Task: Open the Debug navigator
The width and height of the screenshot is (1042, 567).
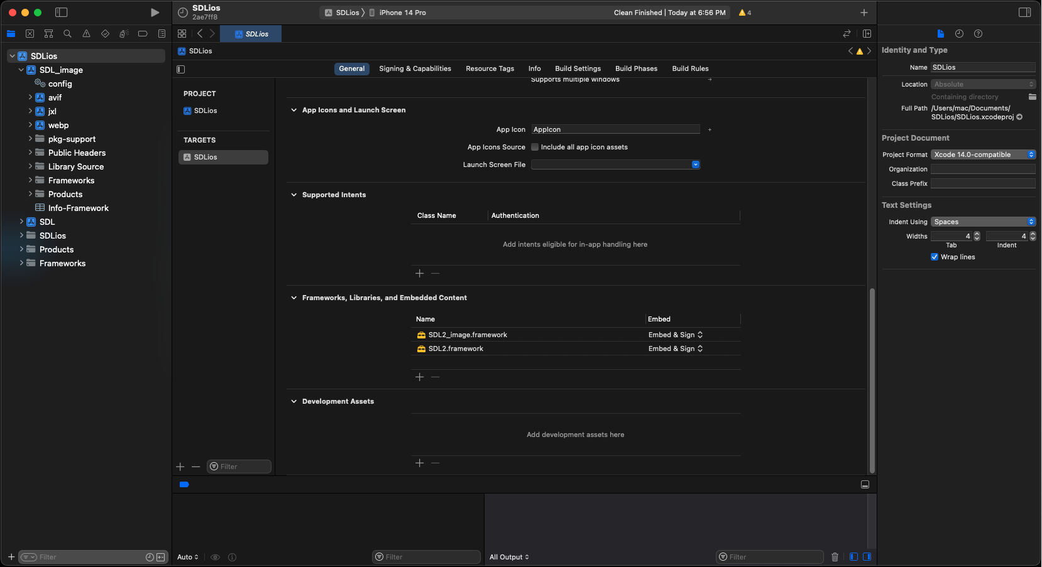Action: [x=124, y=34]
